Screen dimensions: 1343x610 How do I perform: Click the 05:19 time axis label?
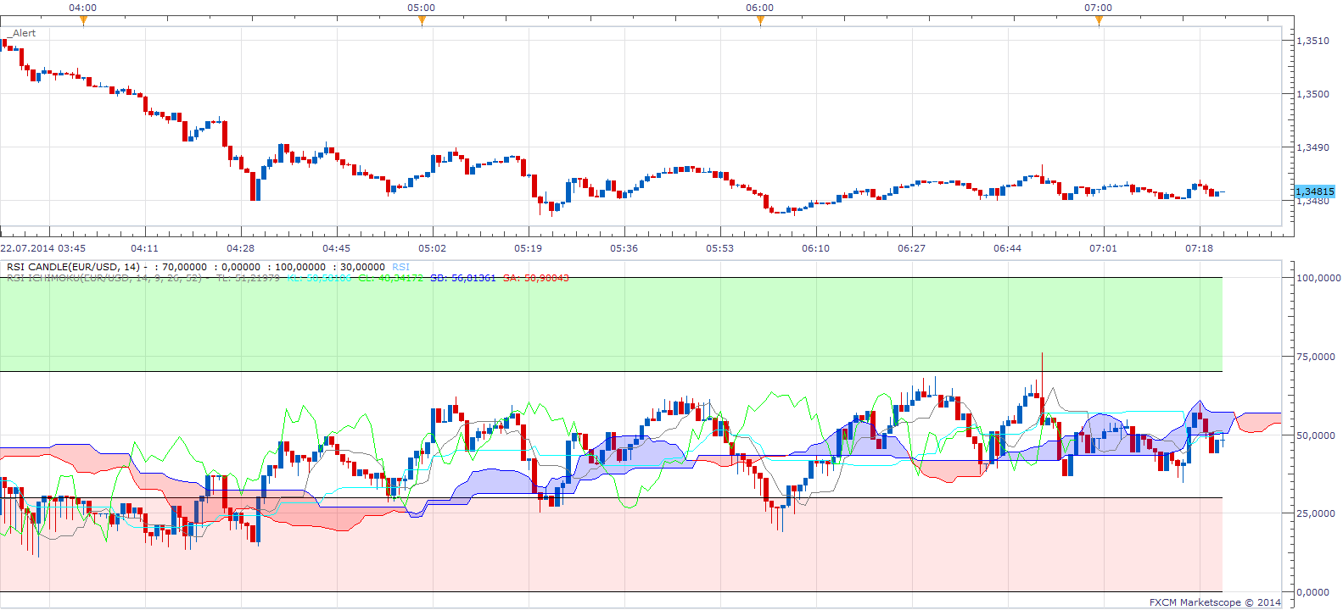click(529, 248)
